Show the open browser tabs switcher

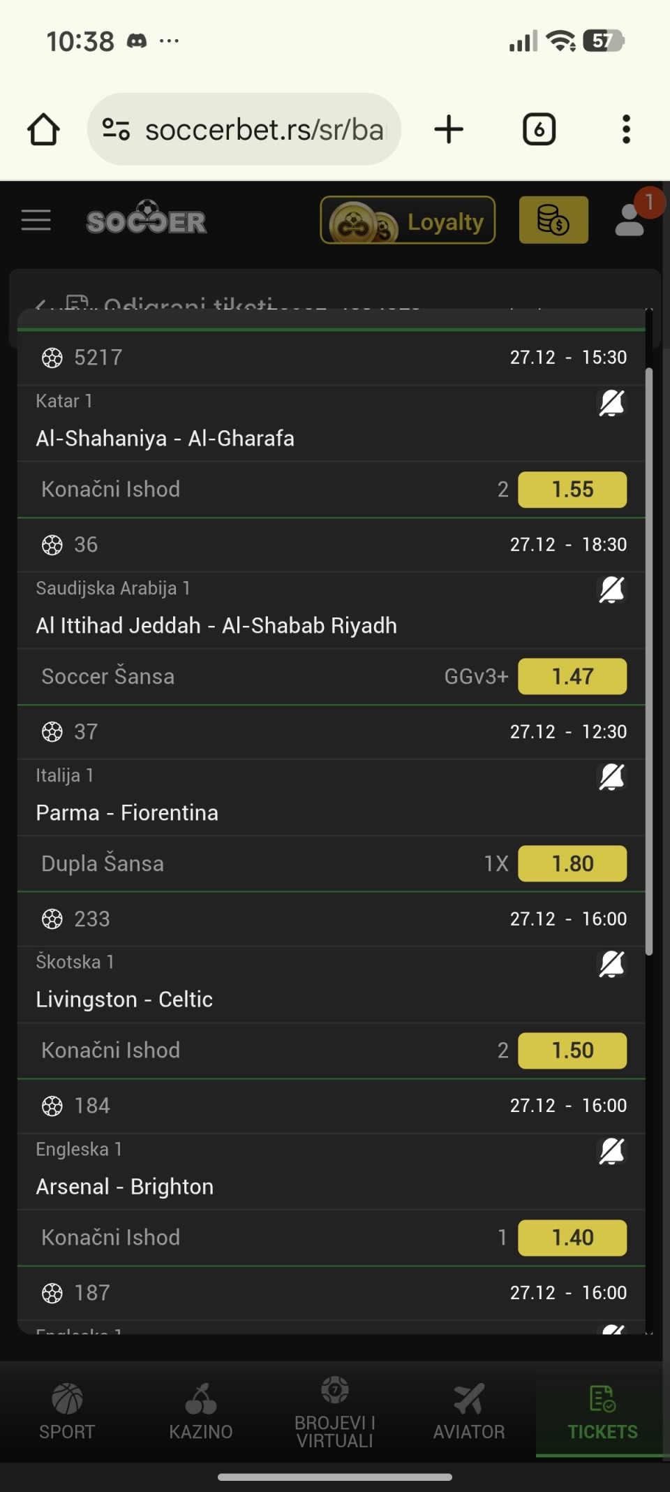click(539, 130)
